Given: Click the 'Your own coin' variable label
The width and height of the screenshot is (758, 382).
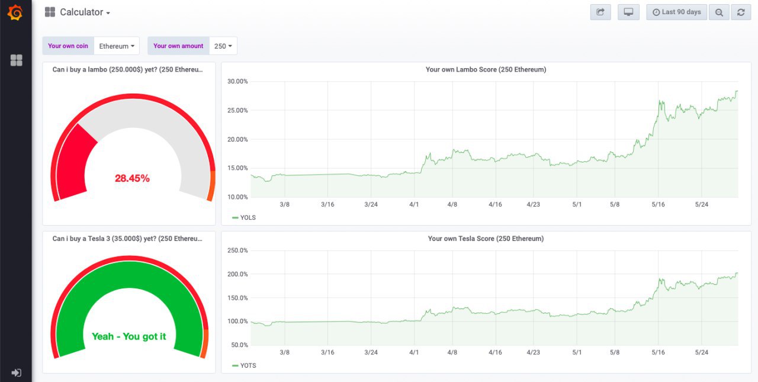Looking at the screenshot, I should [68, 46].
